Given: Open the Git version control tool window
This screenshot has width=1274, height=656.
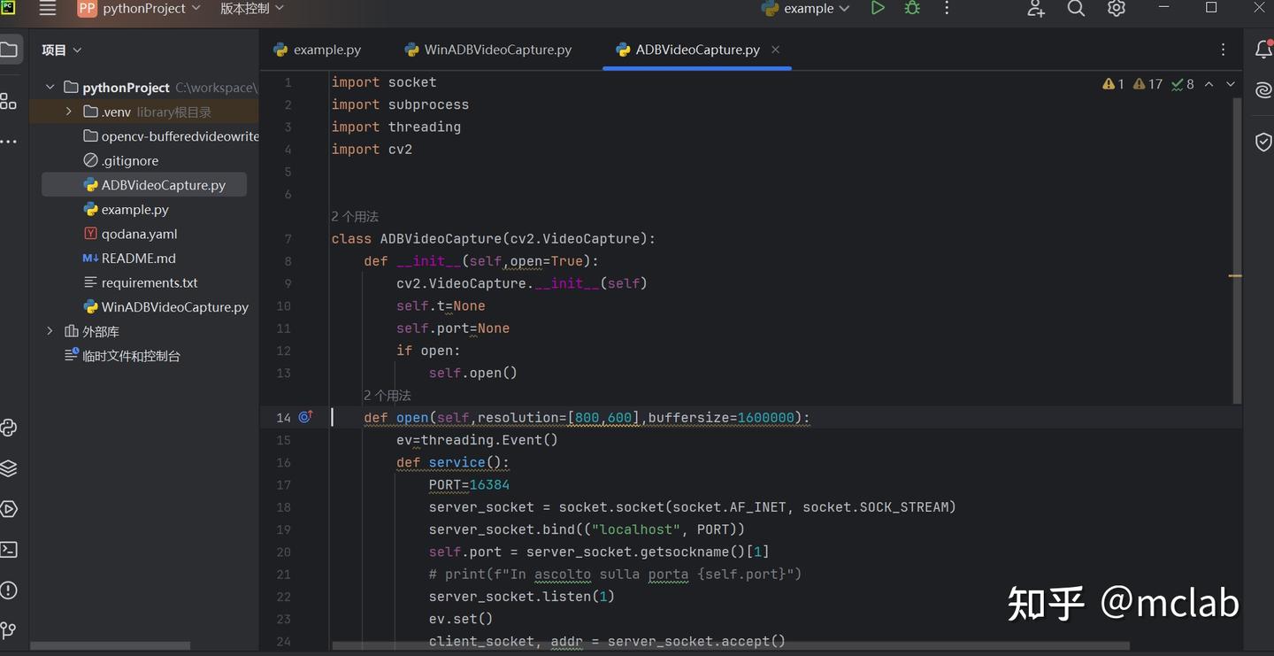Looking at the screenshot, I should 9,630.
